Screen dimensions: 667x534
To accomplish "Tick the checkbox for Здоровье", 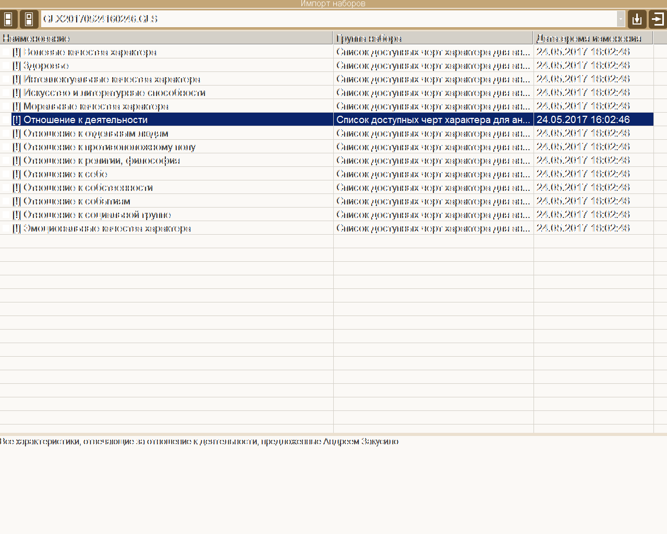I will 6,66.
